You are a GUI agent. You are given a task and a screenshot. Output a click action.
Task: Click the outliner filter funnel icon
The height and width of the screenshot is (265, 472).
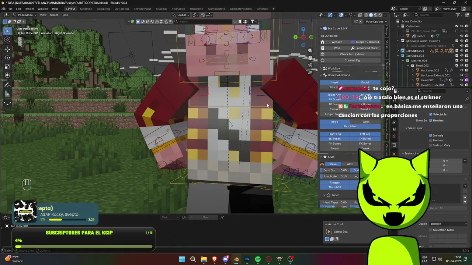click(458, 15)
